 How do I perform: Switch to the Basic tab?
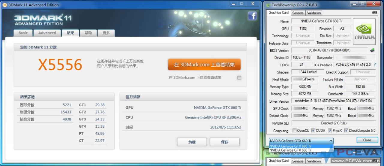pyautogui.click(x=23, y=33)
